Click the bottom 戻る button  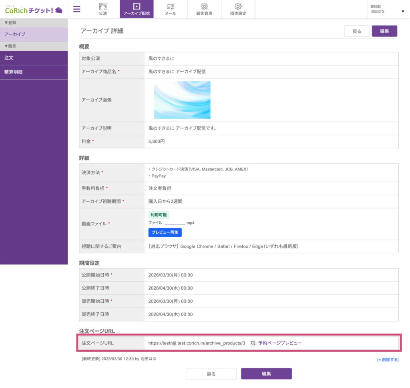click(x=211, y=374)
